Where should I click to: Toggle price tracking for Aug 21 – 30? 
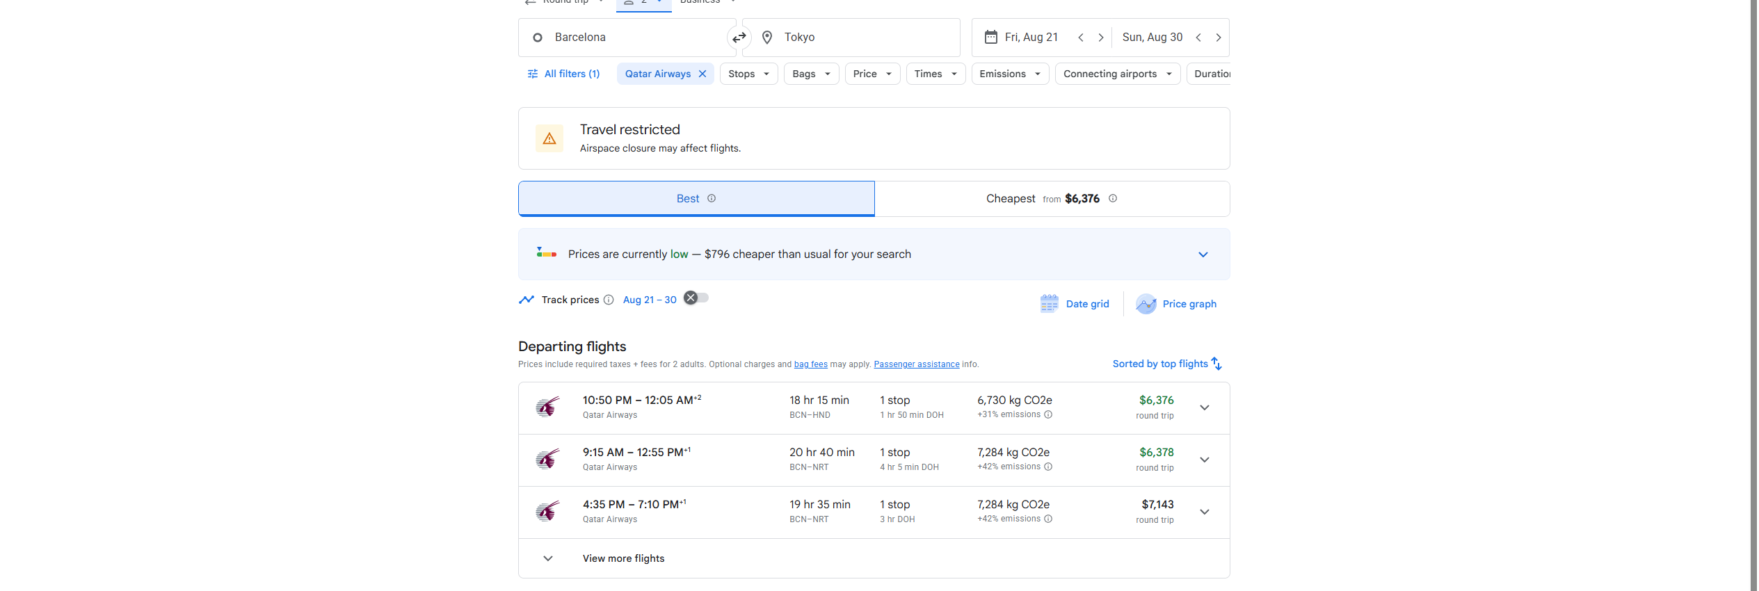(x=696, y=298)
